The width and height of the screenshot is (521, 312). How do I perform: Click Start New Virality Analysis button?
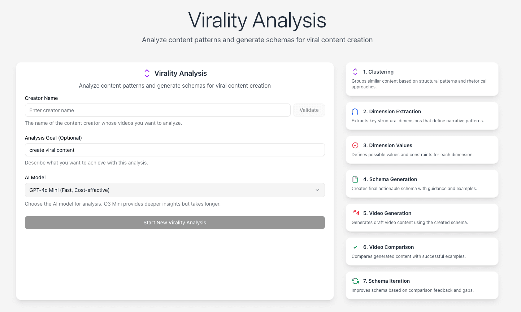click(175, 223)
